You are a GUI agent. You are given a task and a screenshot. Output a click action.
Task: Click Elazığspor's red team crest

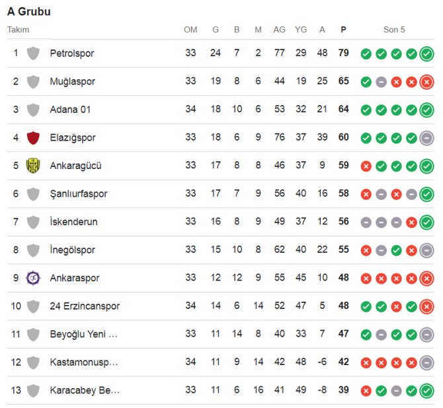[x=33, y=137]
